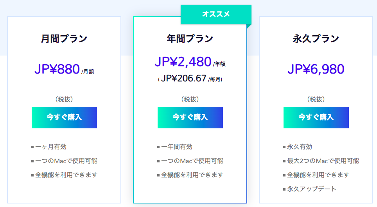377x207 pixels.
Task: Select the 月間プラン heading
Action: pyautogui.click(x=64, y=39)
